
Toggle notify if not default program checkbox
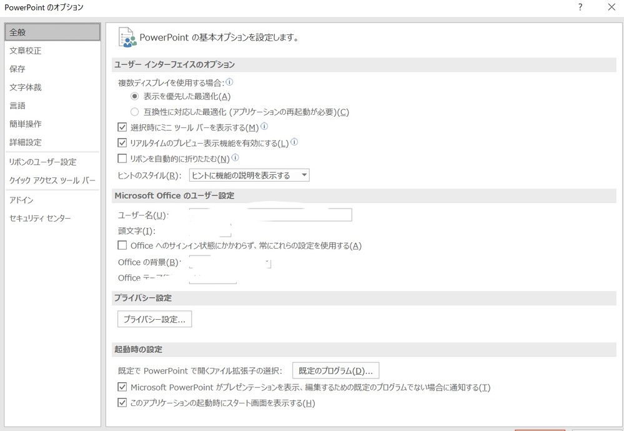[x=122, y=387]
